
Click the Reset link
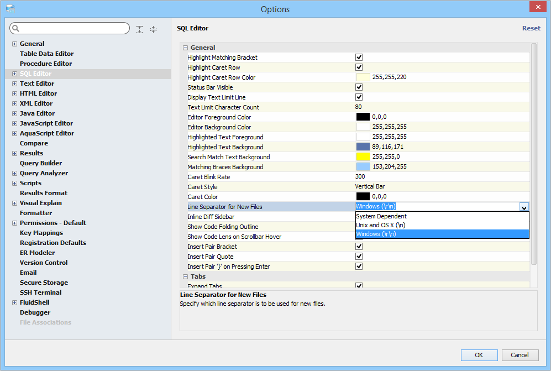tap(531, 28)
